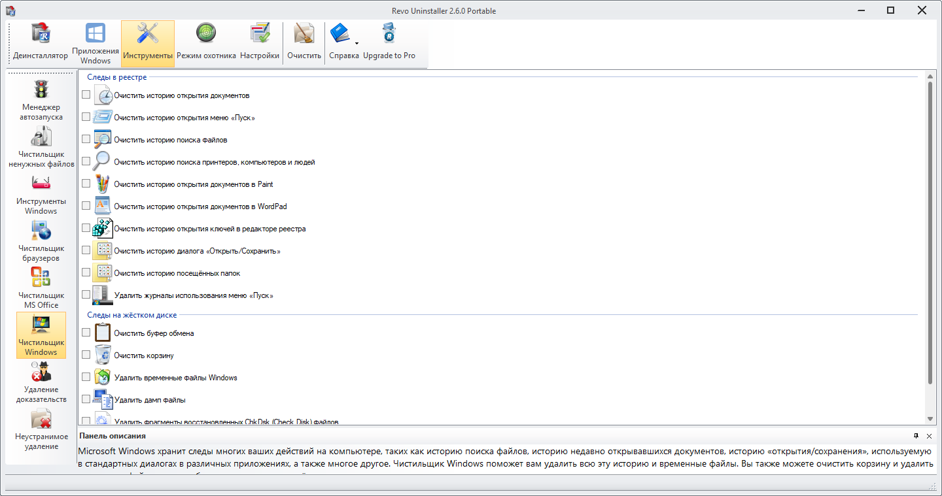
Task: Click the recycle bin icon by Очистить корзину
Action: [x=103, y=355]
